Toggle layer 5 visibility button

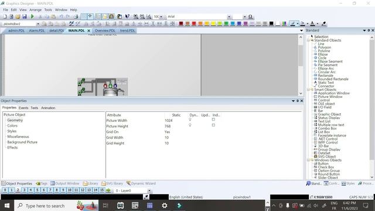coord(37,190)
